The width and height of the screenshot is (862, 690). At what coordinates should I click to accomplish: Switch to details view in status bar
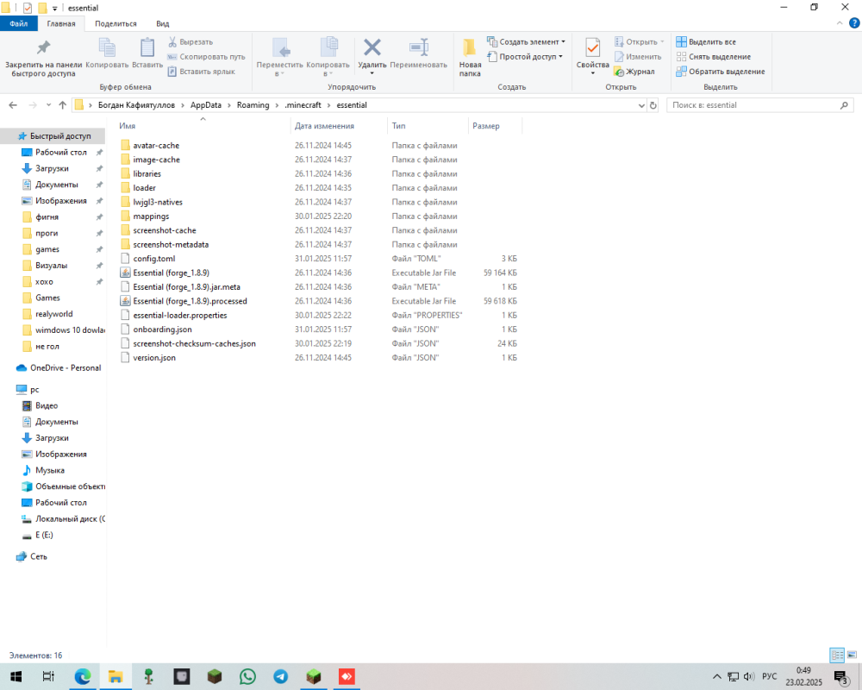tap(837, 655)
